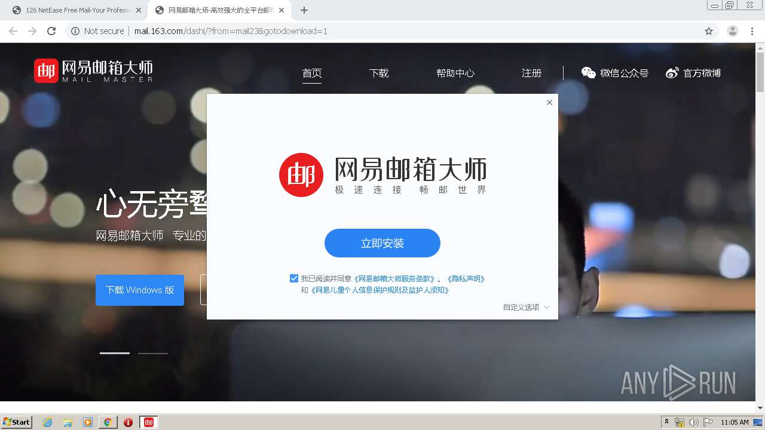Switch to Chrome in the taskbar
This screenshot has height=430, width=765.
(x=108, y=422)
